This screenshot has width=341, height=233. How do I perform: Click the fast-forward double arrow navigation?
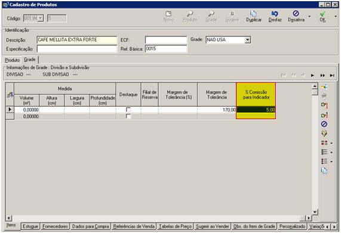322,75
